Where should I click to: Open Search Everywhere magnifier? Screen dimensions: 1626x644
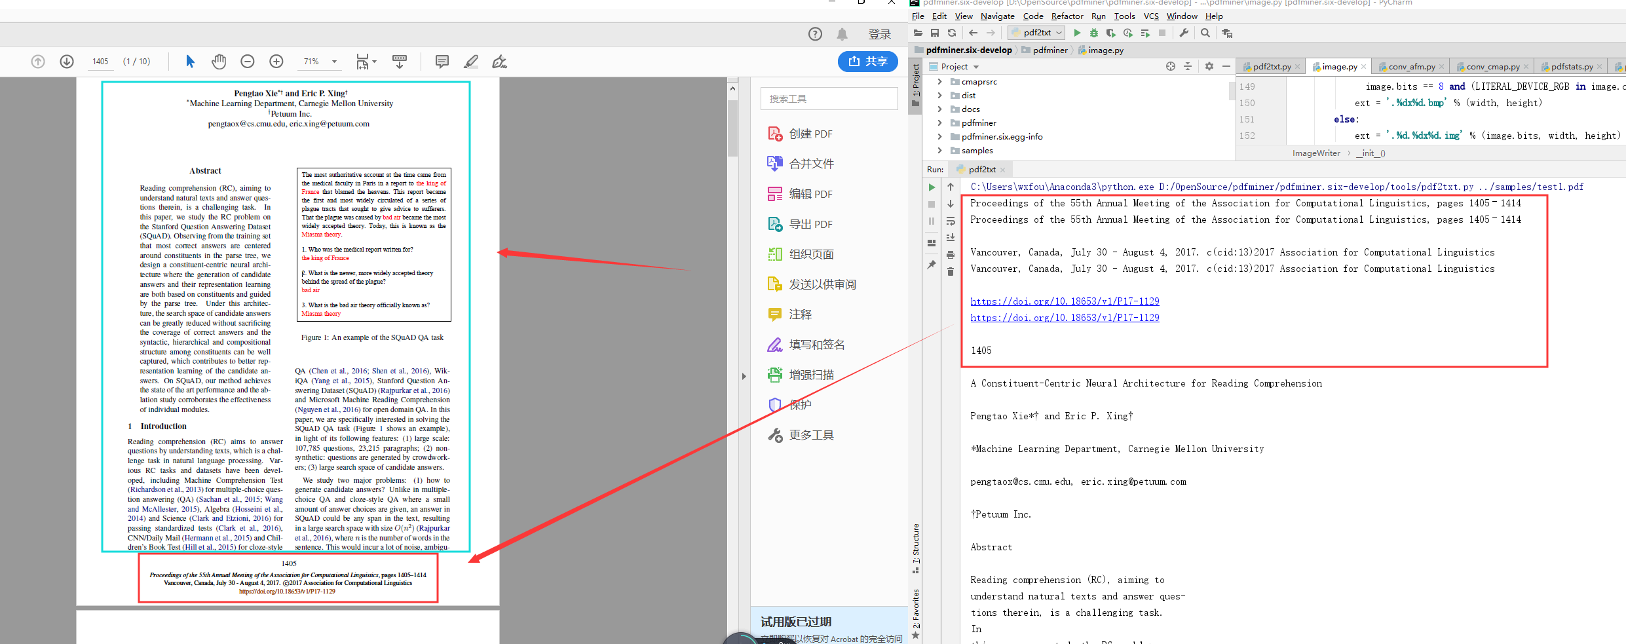pyautogui.click(x=1205, y=32)
